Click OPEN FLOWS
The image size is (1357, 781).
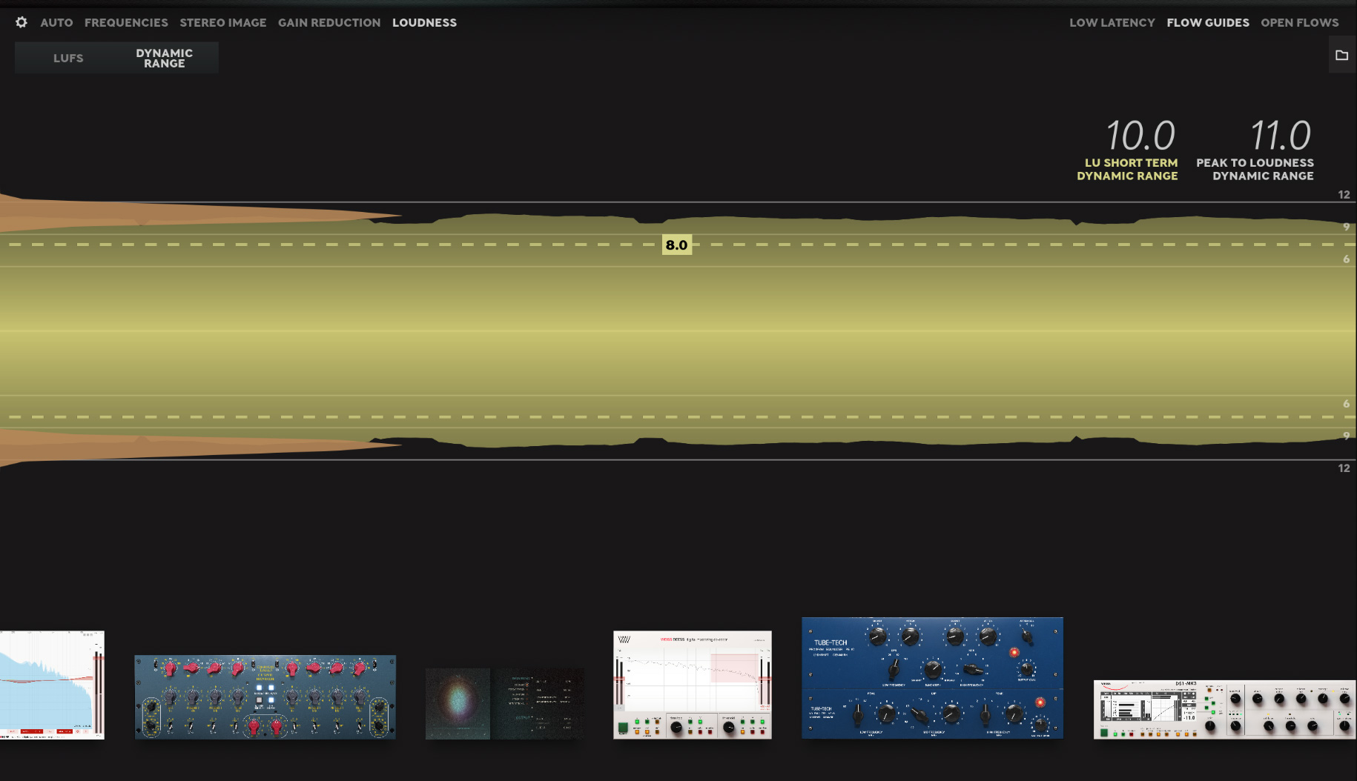click(1300, 22)
